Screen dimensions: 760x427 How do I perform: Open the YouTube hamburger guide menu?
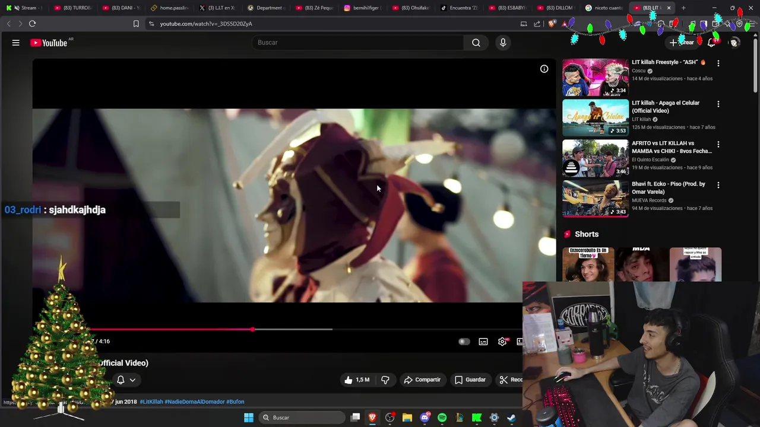16,43
